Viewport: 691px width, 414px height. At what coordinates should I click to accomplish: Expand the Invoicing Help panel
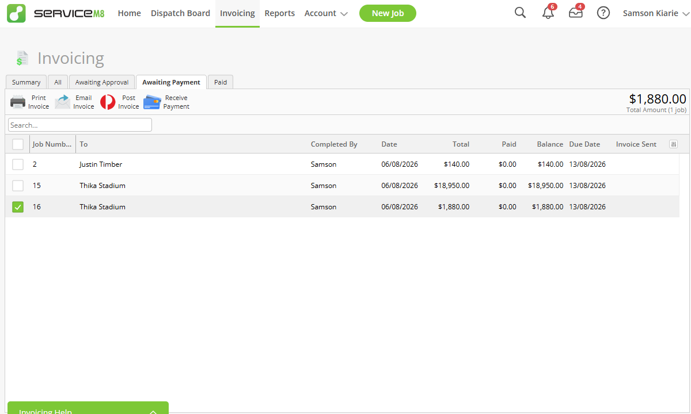tap(88, 408)
